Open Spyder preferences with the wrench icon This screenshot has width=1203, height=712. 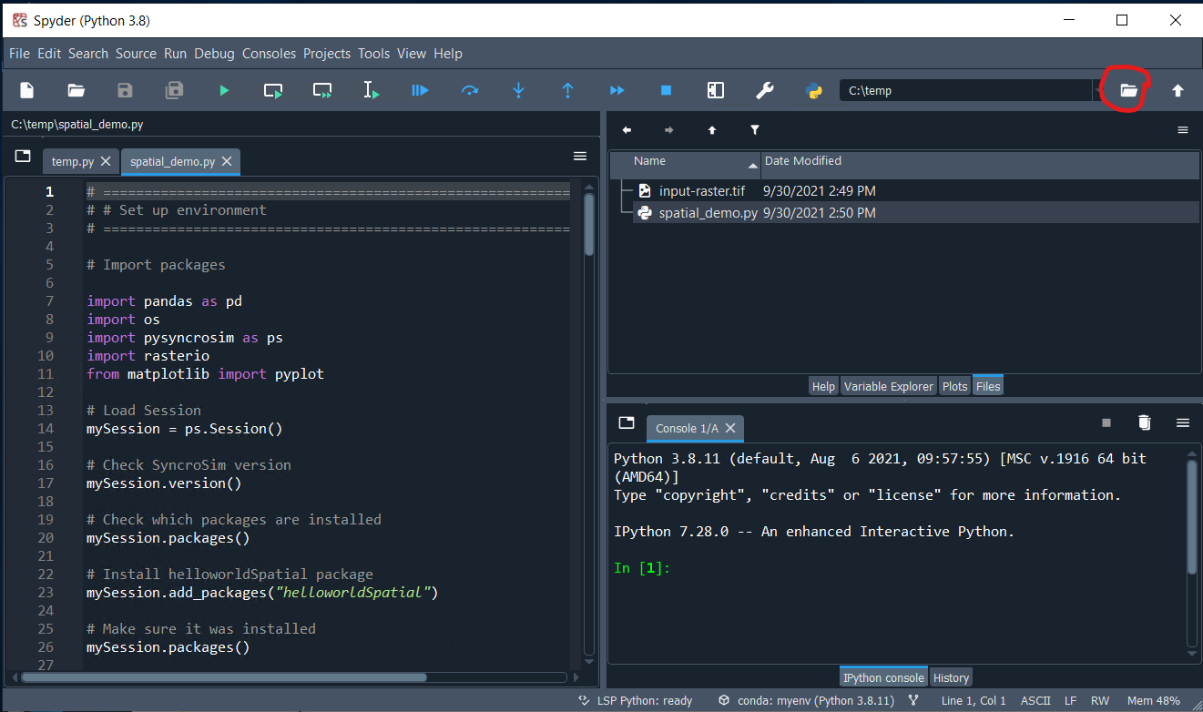(765, 90)
